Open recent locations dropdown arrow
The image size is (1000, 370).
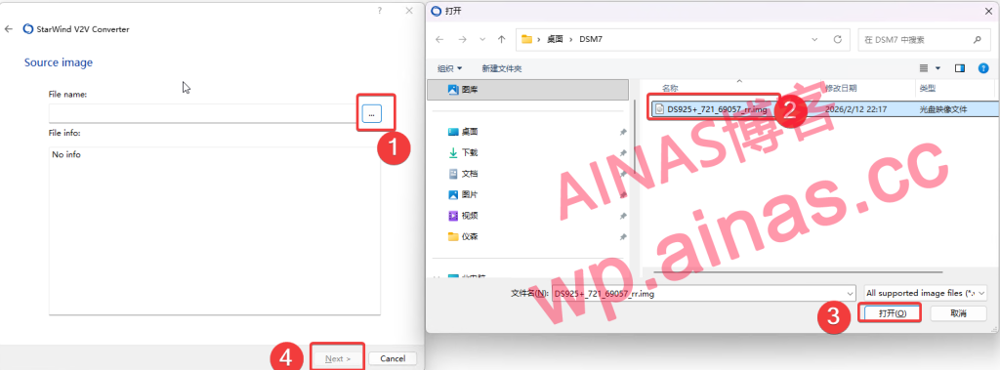point(482,40)
